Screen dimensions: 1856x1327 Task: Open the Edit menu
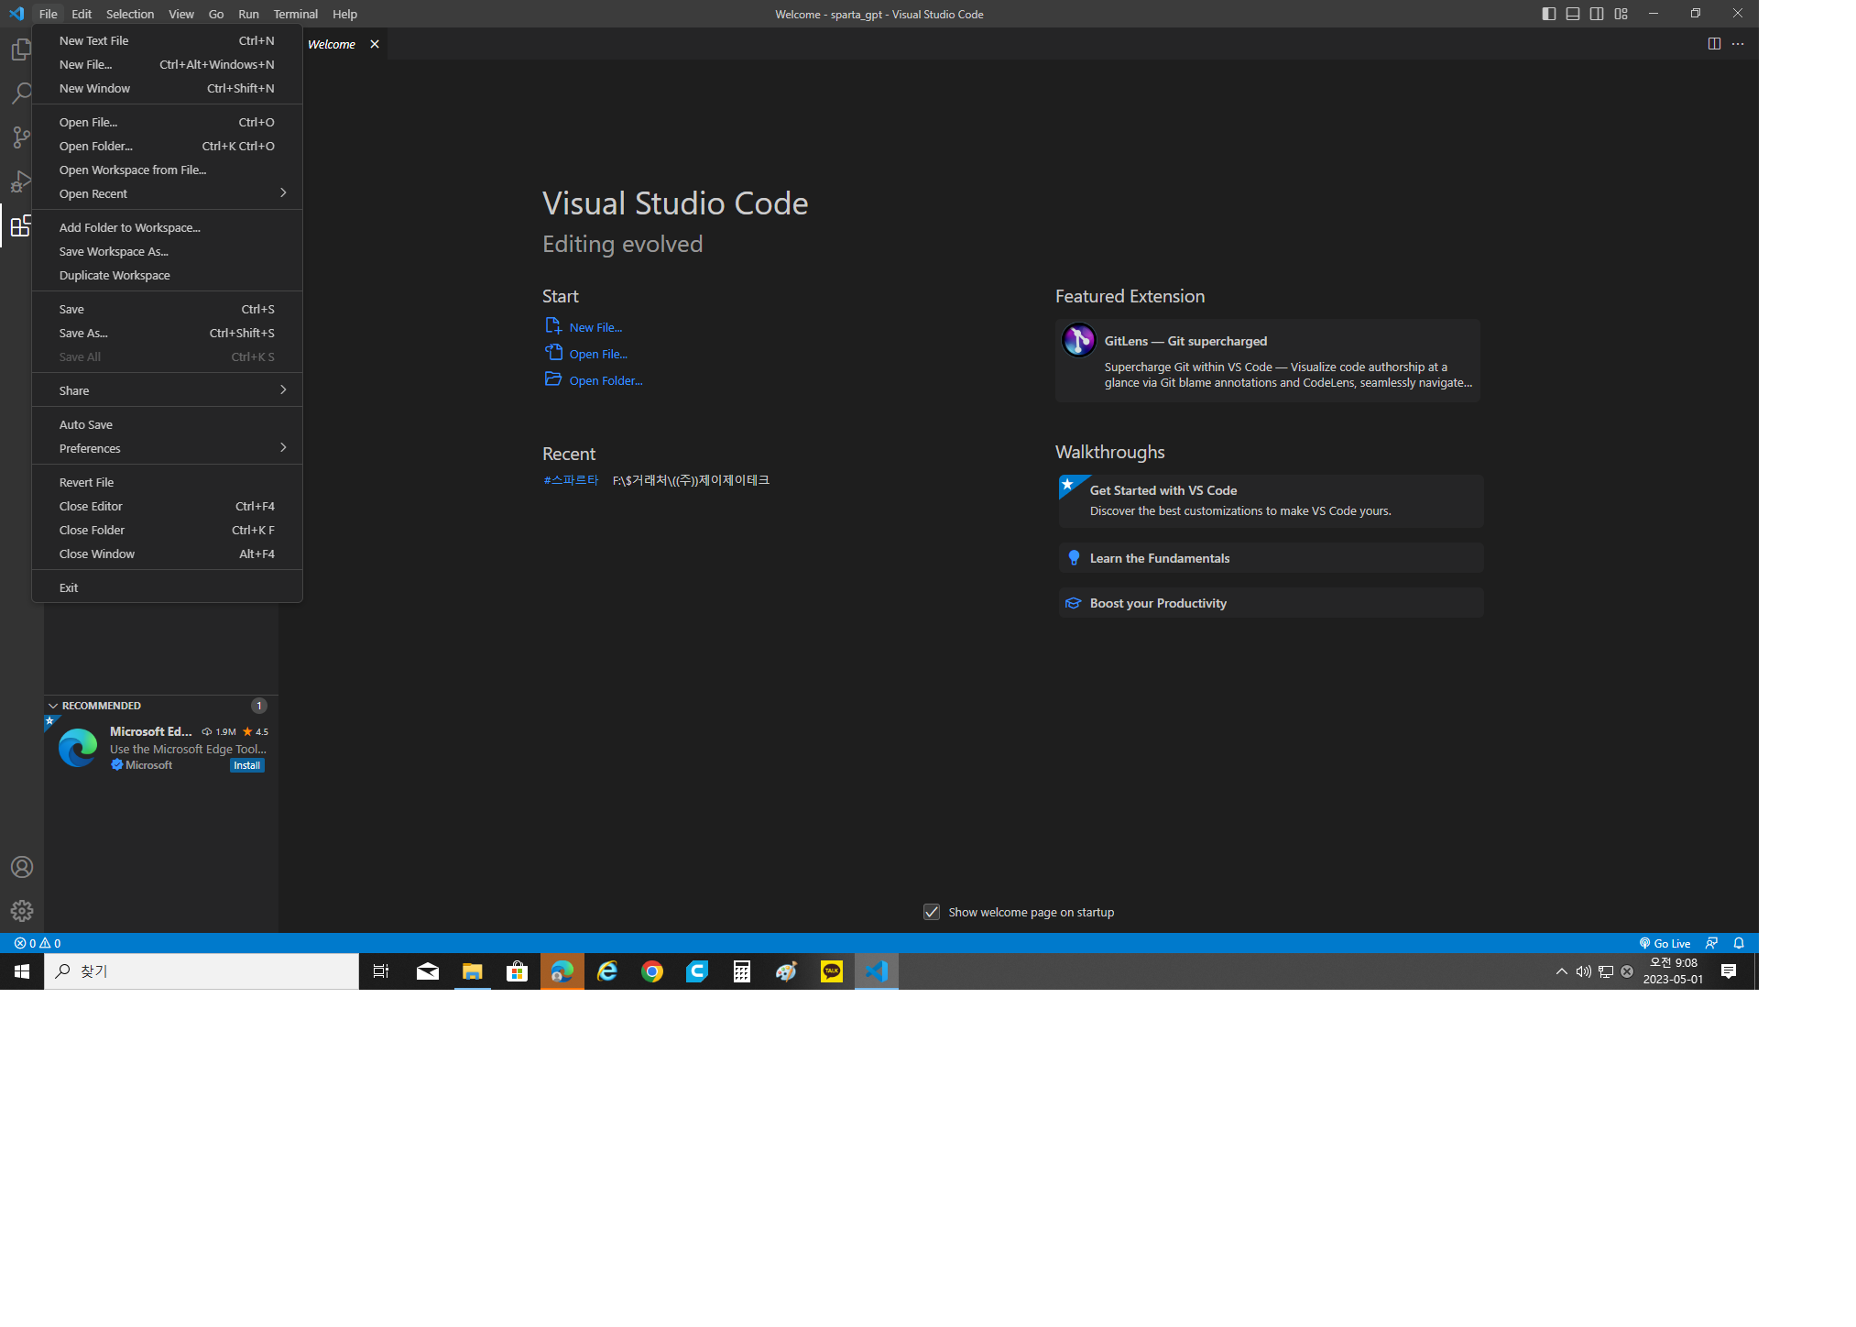[82, 14]
